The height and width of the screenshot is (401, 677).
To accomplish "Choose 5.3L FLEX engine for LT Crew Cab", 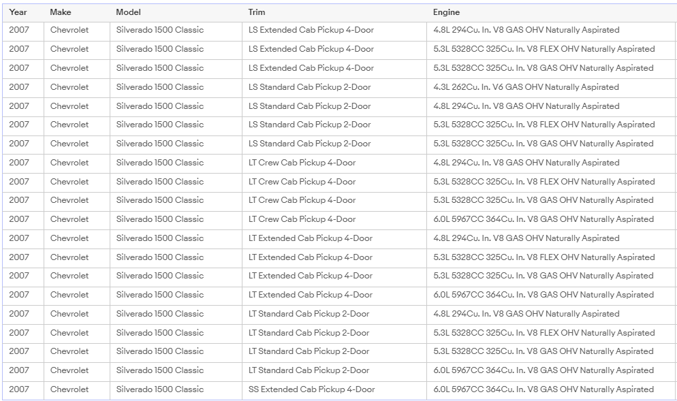I will [x=544, y=182].
